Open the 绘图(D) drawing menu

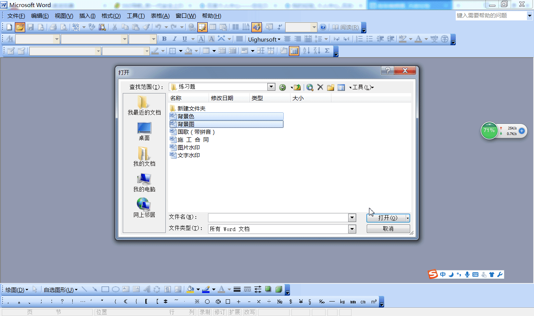17,290
